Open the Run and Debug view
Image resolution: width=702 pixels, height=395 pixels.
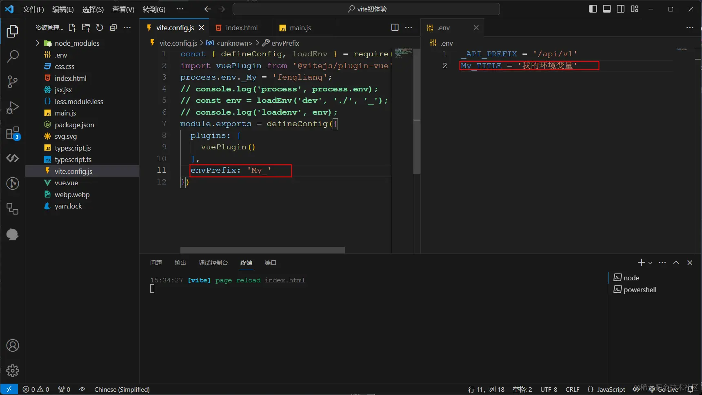pos(13,107)
